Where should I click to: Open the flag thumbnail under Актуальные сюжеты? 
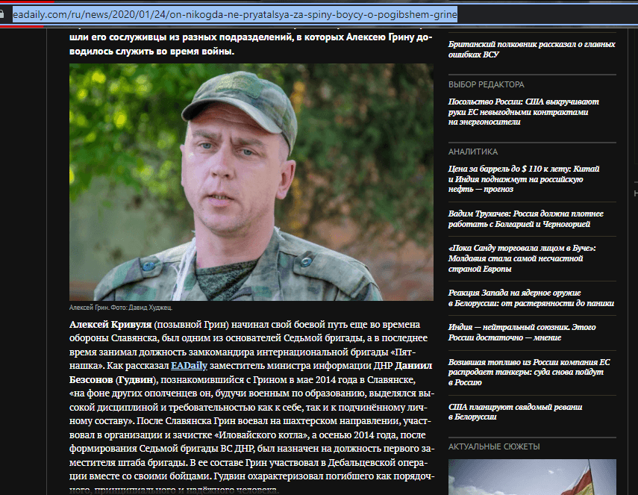point(532,477)
